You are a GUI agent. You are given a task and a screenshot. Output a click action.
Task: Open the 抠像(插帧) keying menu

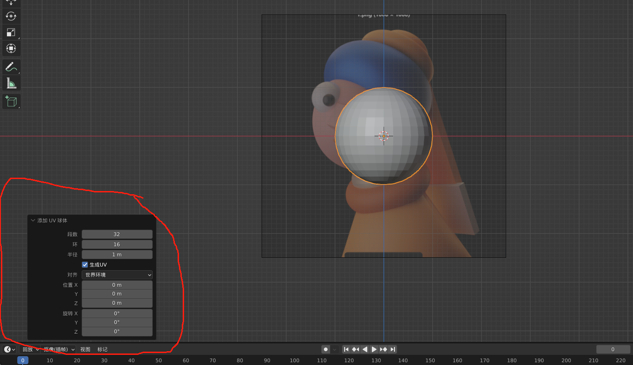[x=59, y=349]
